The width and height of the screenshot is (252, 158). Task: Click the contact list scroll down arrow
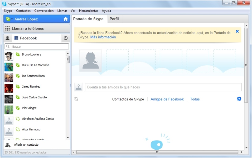tap(68, 138)
